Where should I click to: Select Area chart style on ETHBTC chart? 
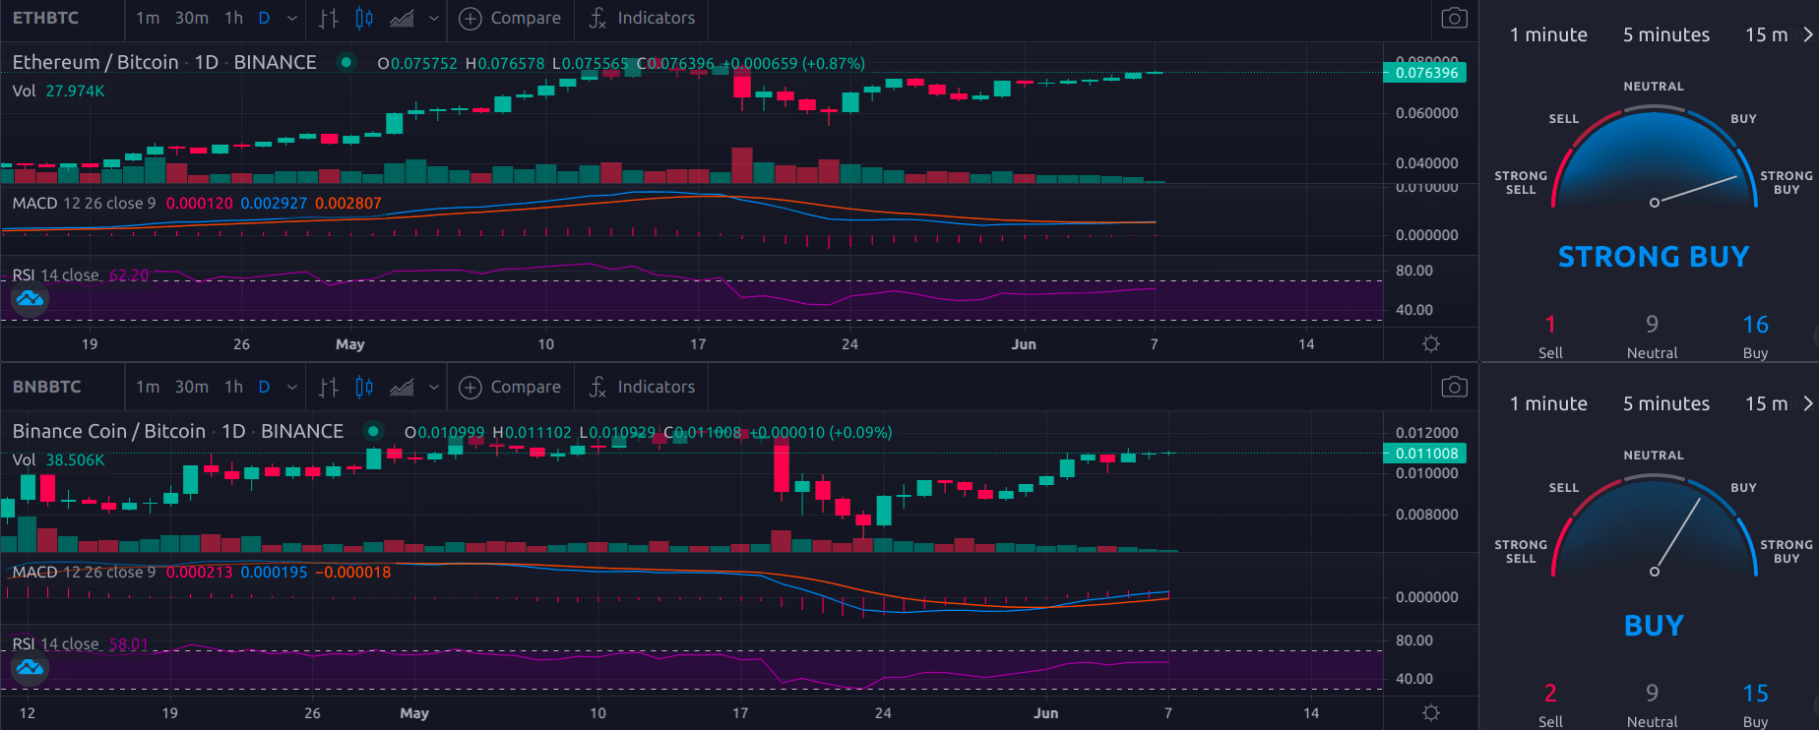coord(402,18)
